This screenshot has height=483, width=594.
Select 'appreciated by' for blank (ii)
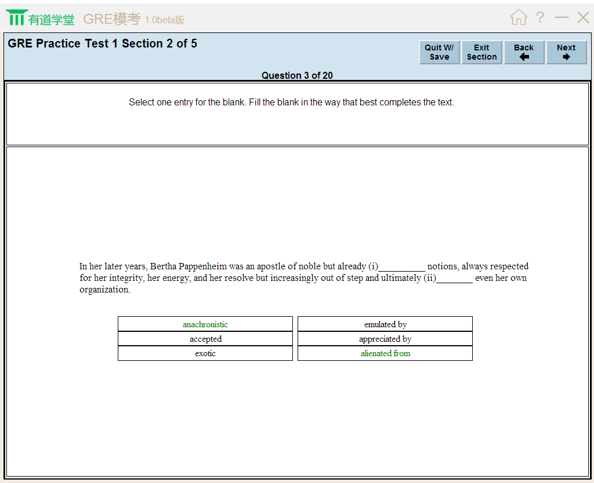click(385, 339)
